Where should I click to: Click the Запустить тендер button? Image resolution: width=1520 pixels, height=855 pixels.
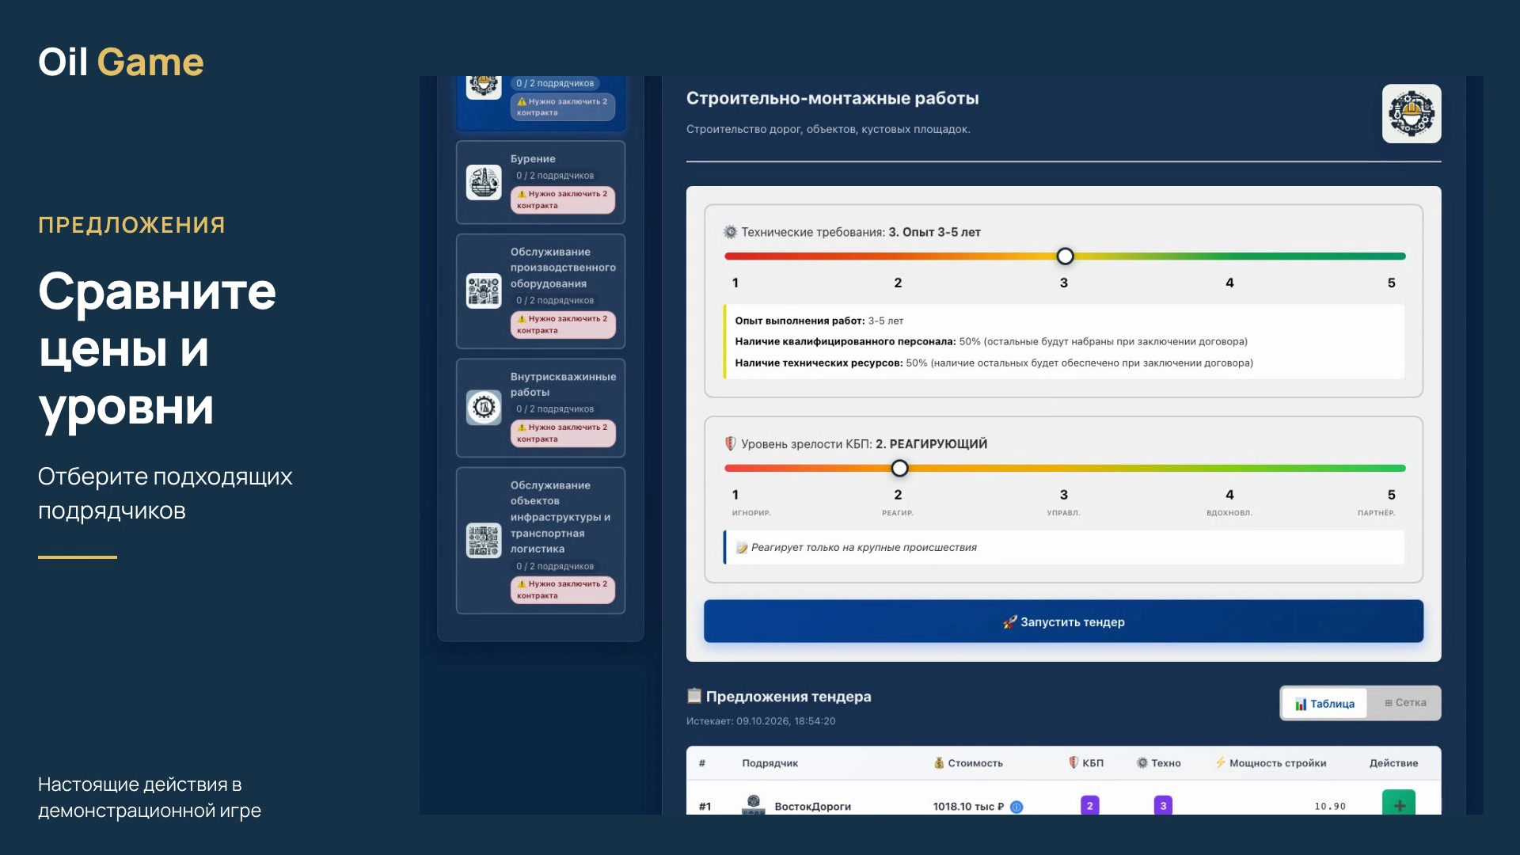[1063, 621]
